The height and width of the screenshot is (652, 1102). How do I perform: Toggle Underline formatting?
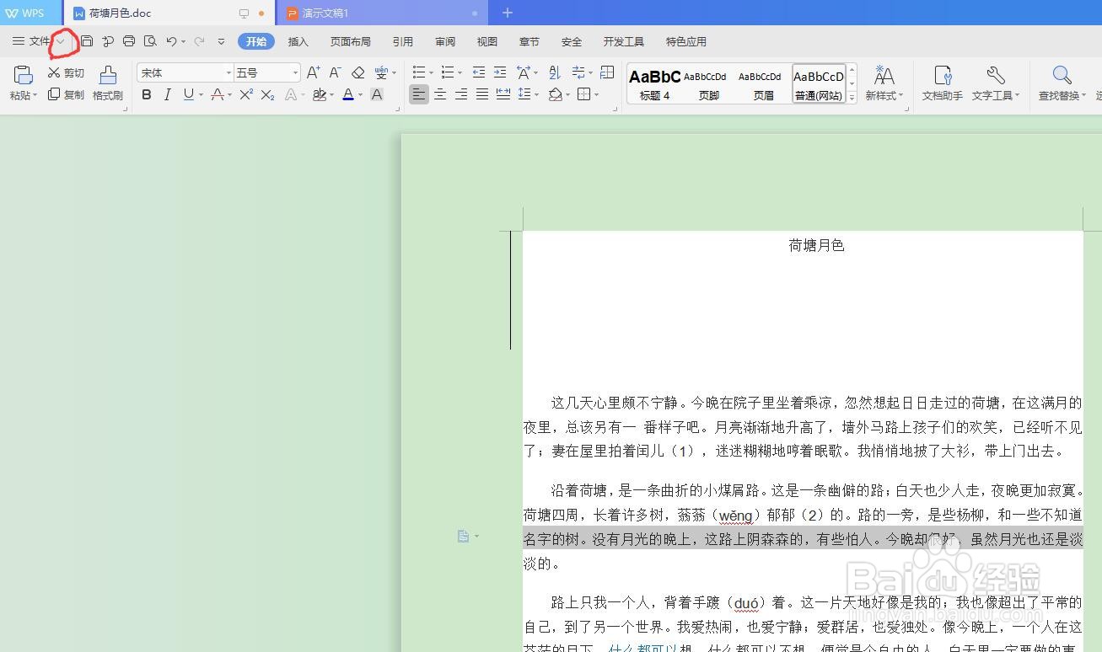(x=188, y=95)
